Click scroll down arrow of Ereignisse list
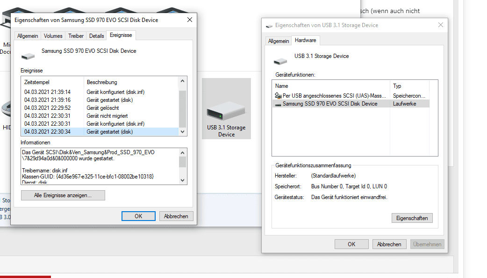The image size is (487, 278). (x=183, y=132)
